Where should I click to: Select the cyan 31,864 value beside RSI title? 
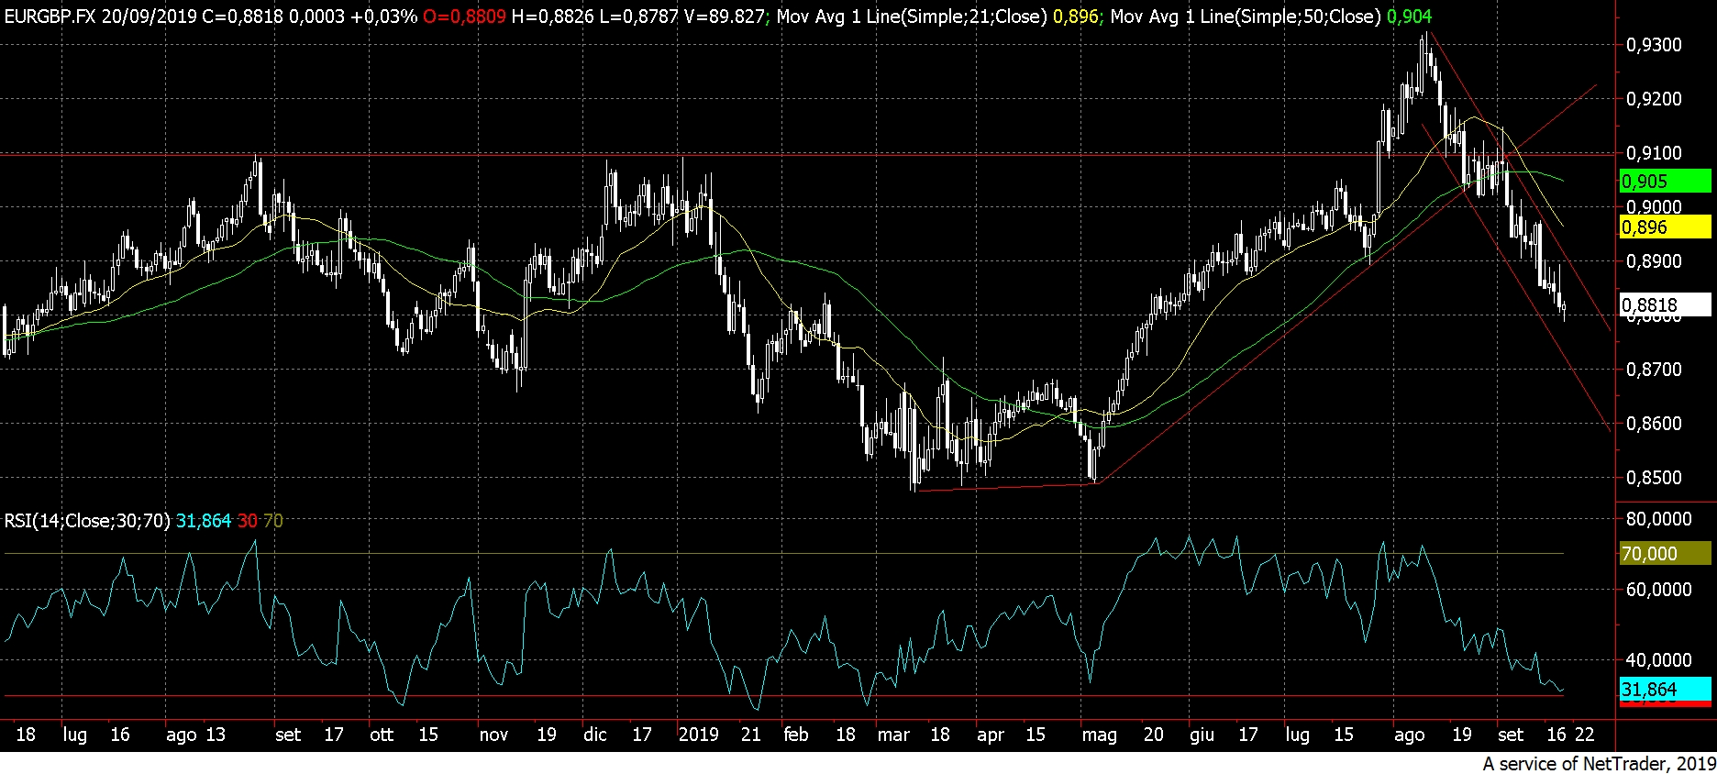pos(204,521)
